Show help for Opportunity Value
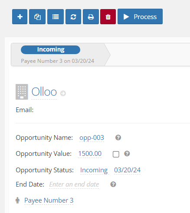 (x=127, y=154)
